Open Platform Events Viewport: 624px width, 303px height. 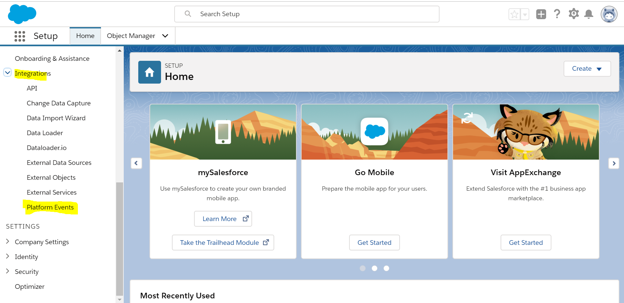[50, 207]
